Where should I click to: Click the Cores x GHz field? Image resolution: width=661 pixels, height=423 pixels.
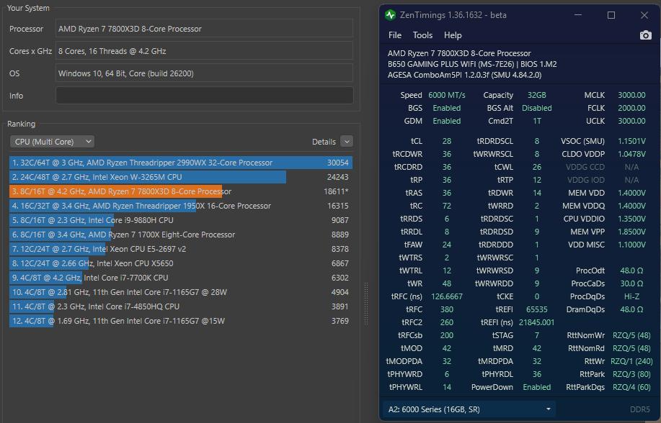point(204,51)
